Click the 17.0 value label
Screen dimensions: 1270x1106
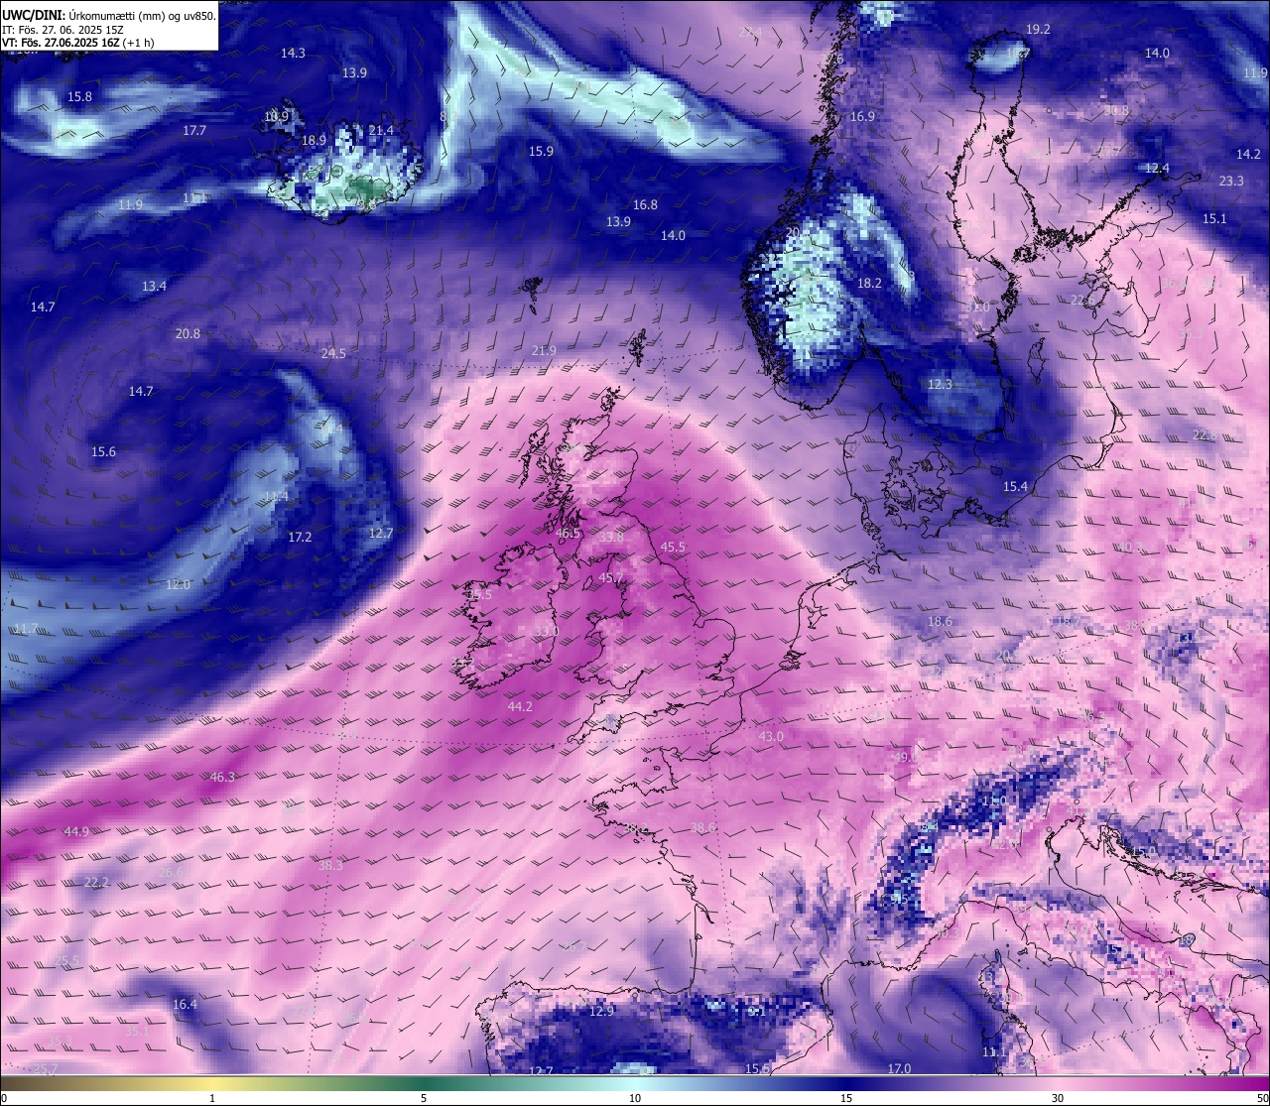pyautogui.click(x=899, y=1069)
